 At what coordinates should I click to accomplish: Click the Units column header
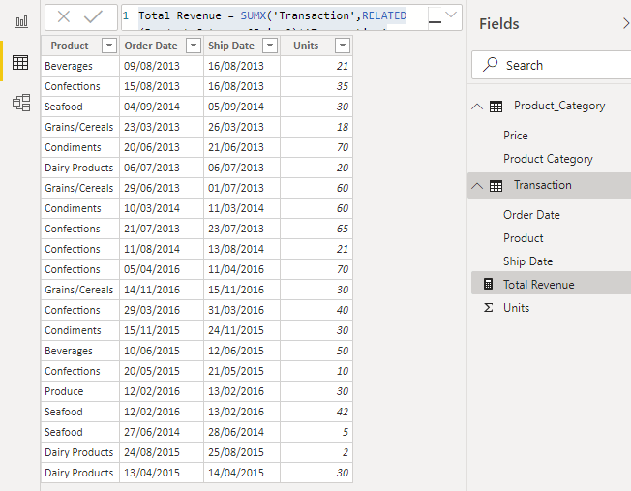(306, 46)
